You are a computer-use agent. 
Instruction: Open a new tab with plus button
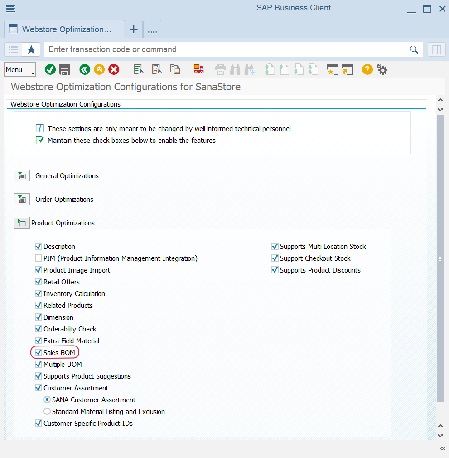click(134, 29)
